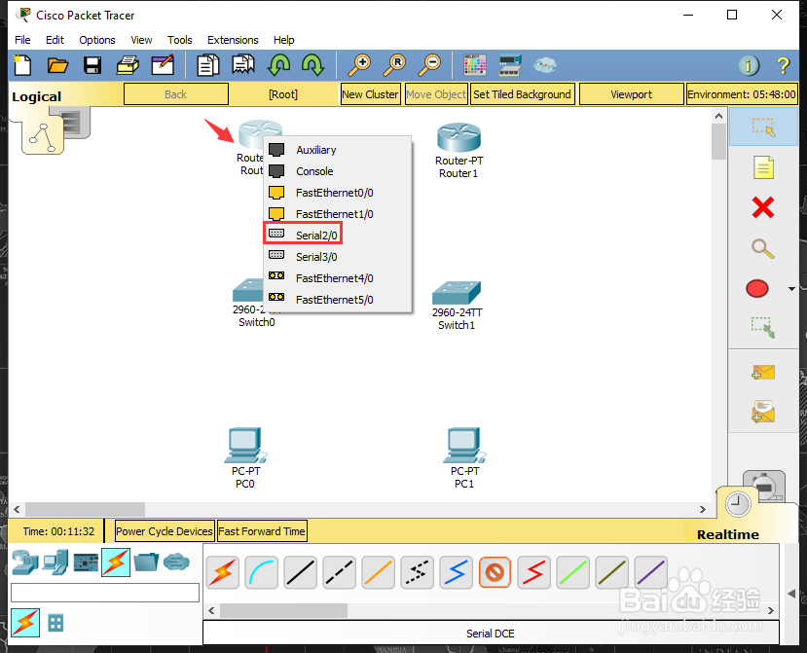
Task: Choose Copper Straight-Through black cable
Action: click(301, 572)
